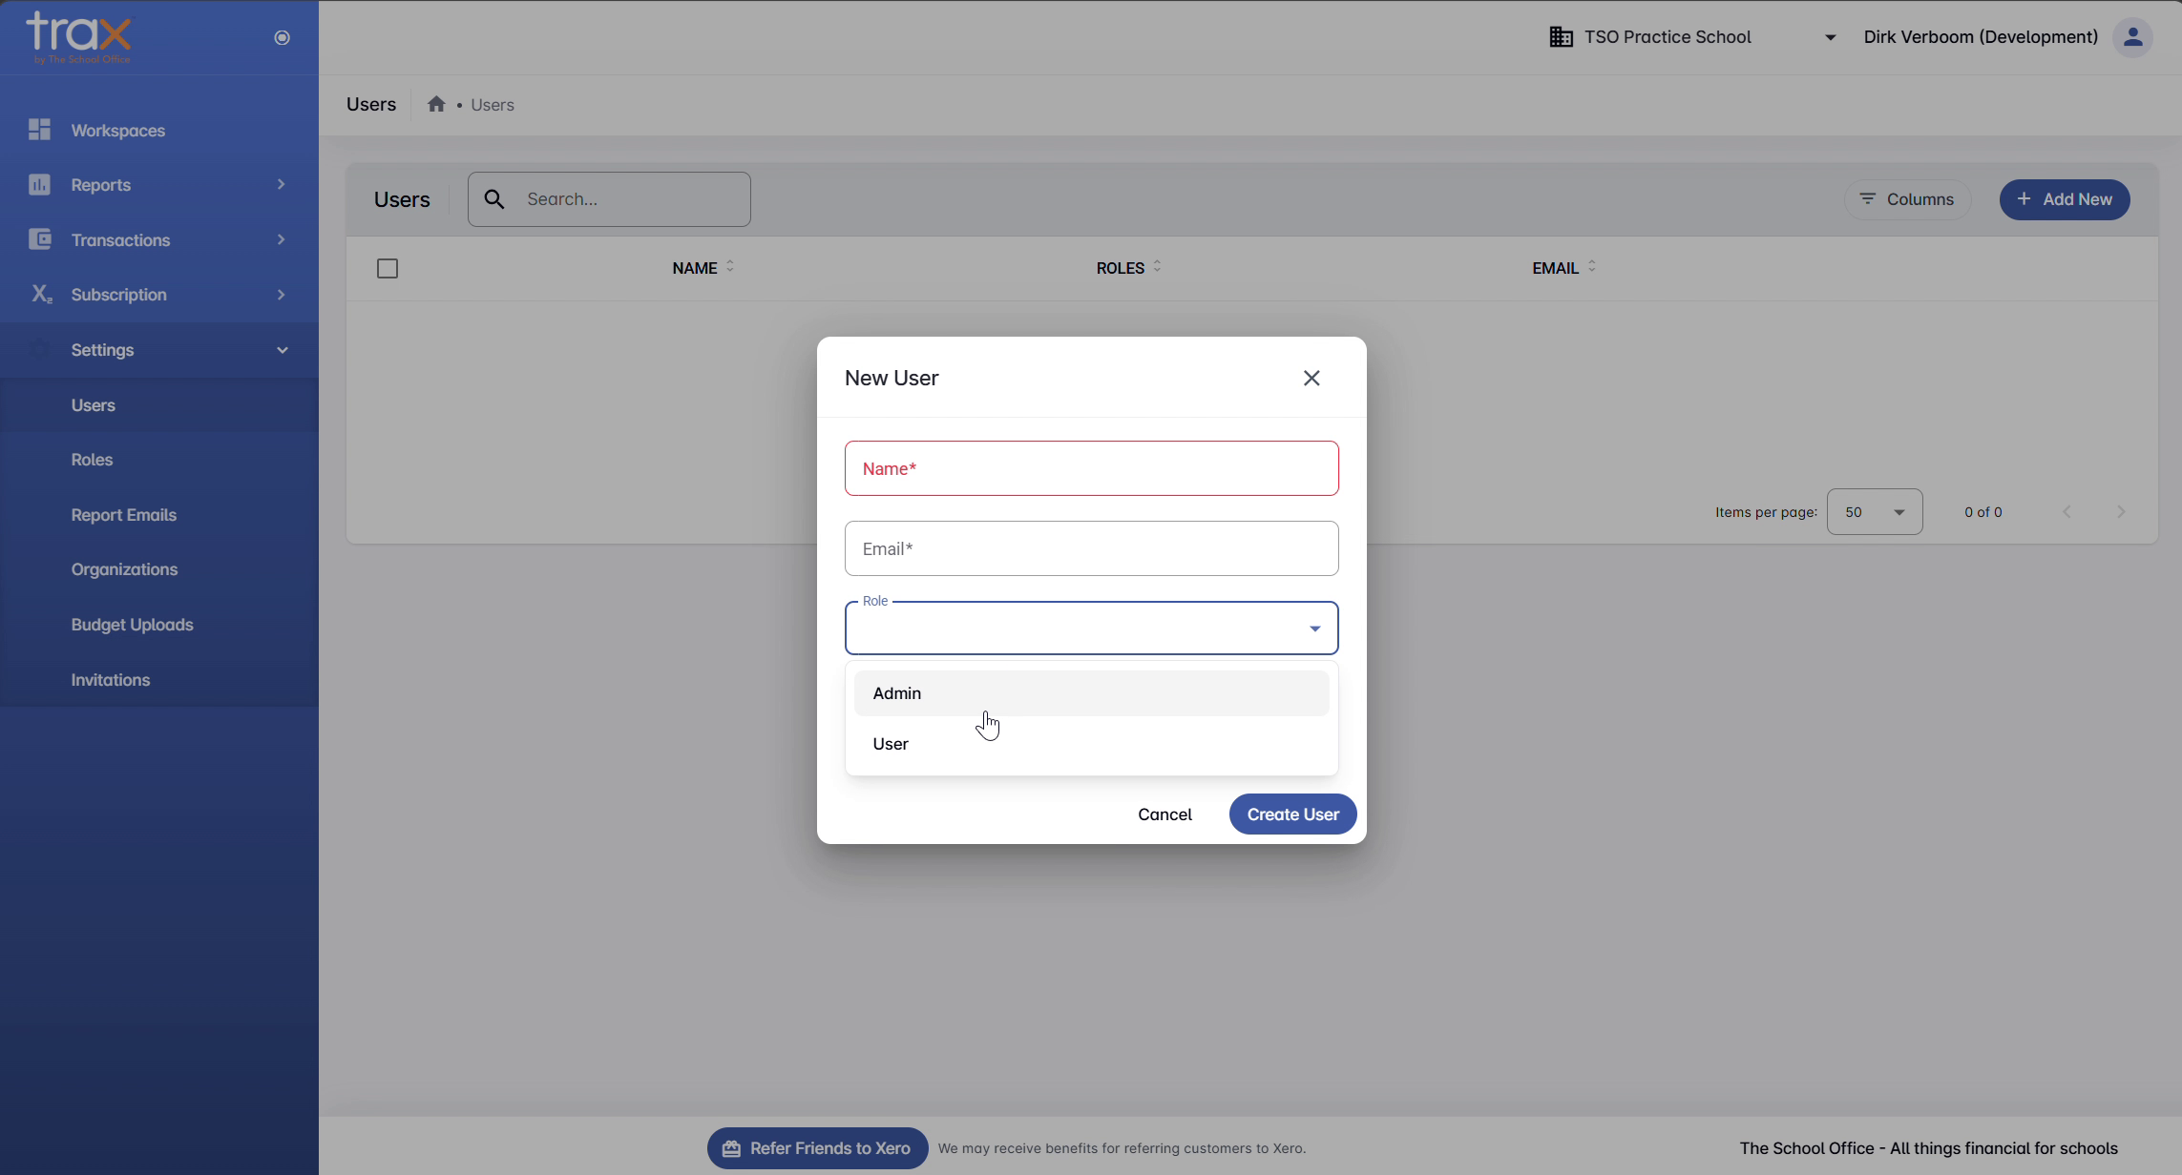The width and height of the screenshot is (2182, 1175).
Task: Select the Admin role option
Action: point(1092,693)
